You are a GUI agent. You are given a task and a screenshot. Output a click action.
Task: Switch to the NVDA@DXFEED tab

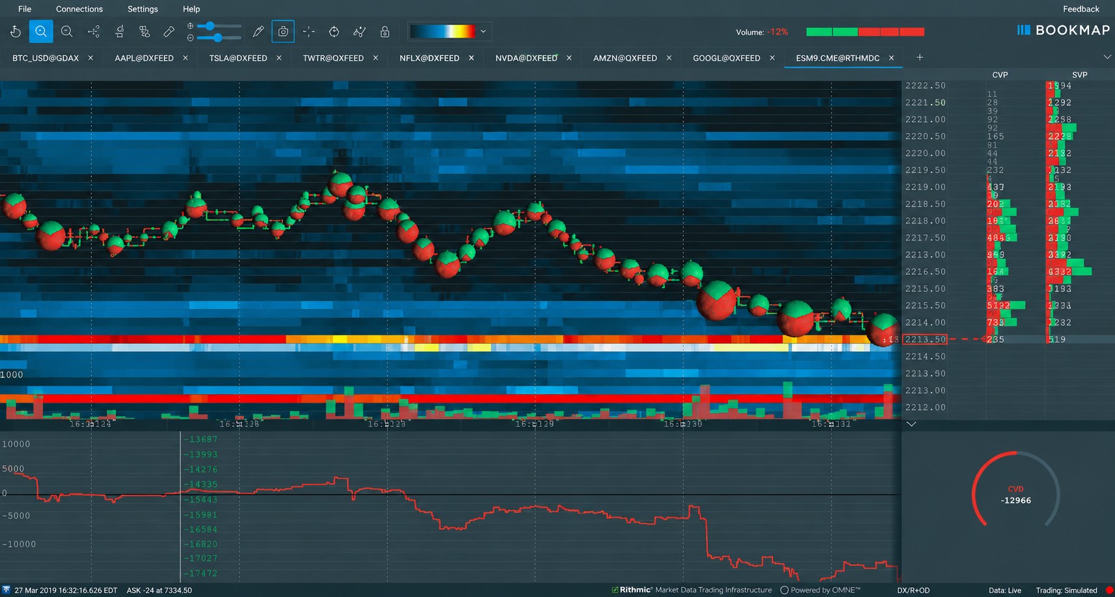(x=527, y=58)
